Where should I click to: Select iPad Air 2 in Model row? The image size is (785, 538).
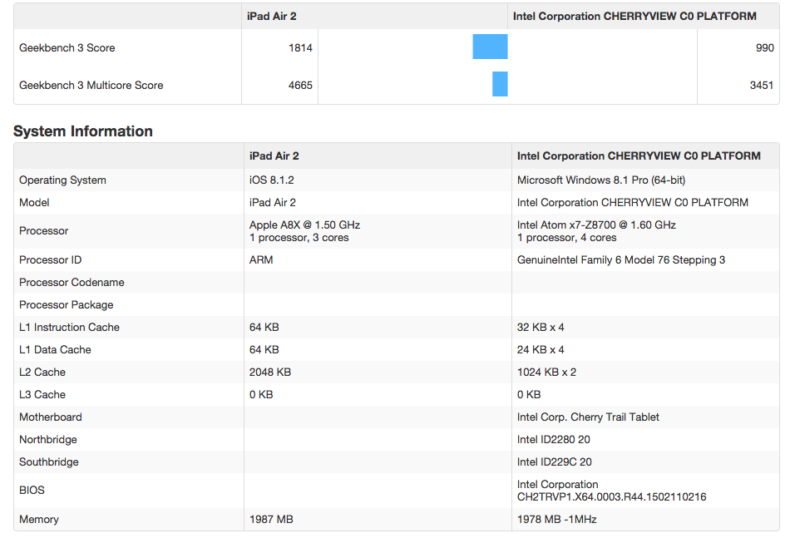(273, 202)
